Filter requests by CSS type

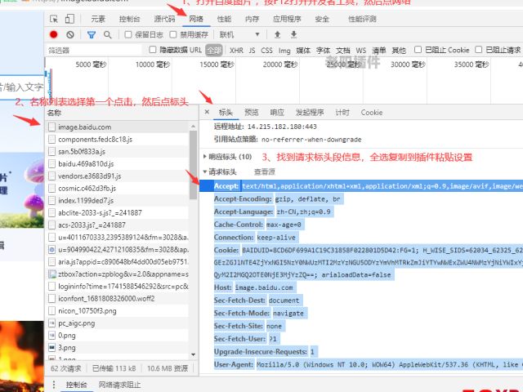(x=266, y=51)
